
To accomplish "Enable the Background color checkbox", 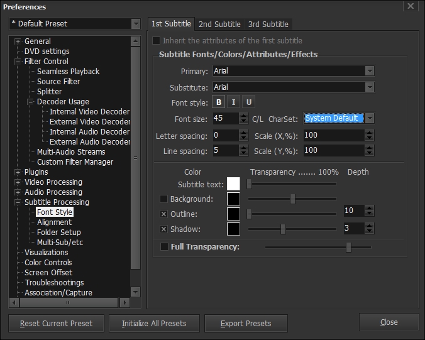I will pyautogui.click(x=164, y=199).
